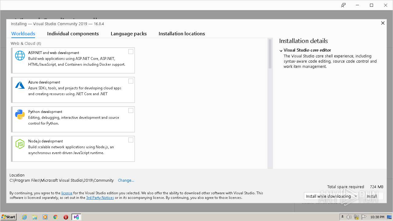
Task: Select the Visual Studio Installer taskbar icon
Action: click(76, 217)
